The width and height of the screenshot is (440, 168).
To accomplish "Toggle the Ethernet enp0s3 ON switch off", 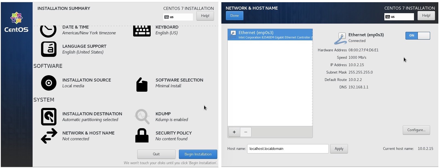I will (x=418, y=36).
